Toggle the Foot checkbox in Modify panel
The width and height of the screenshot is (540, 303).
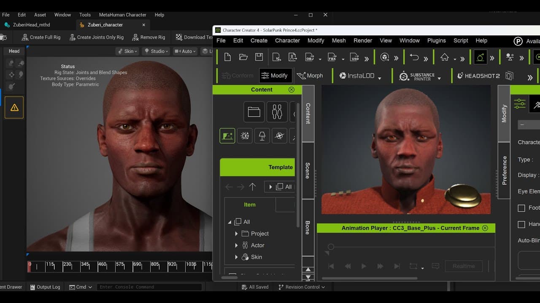(x=521, y=208)
